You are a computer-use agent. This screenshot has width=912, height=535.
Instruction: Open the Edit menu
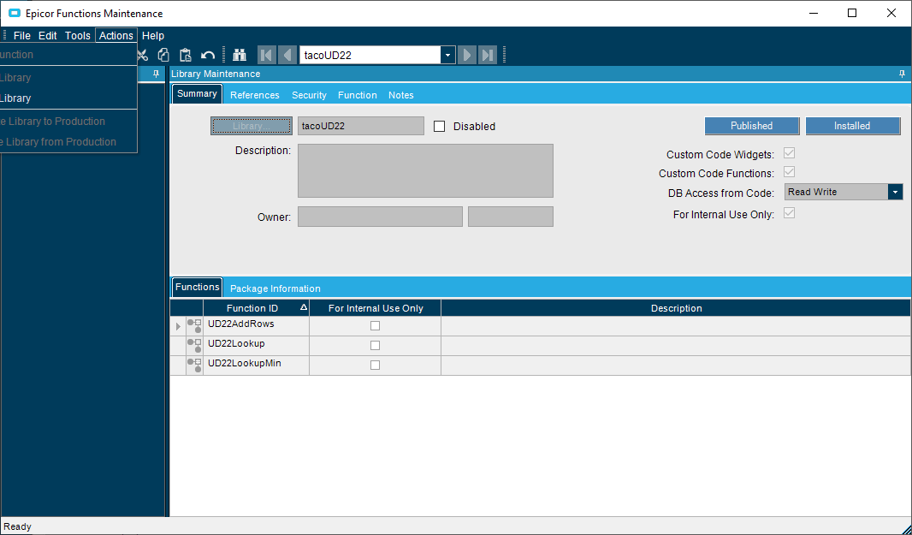tap(48, 35)
